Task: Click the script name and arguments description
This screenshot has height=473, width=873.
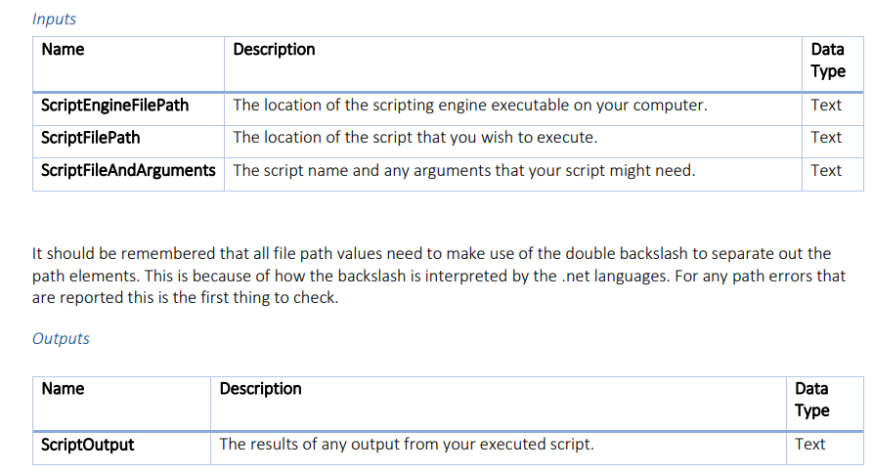Action: click(x=463, y=171)
